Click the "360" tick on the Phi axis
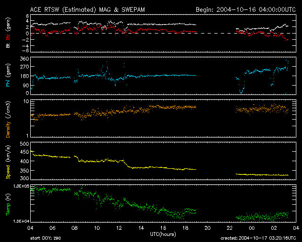The width and height of the screenshot is (302, 242). [25, 59]
